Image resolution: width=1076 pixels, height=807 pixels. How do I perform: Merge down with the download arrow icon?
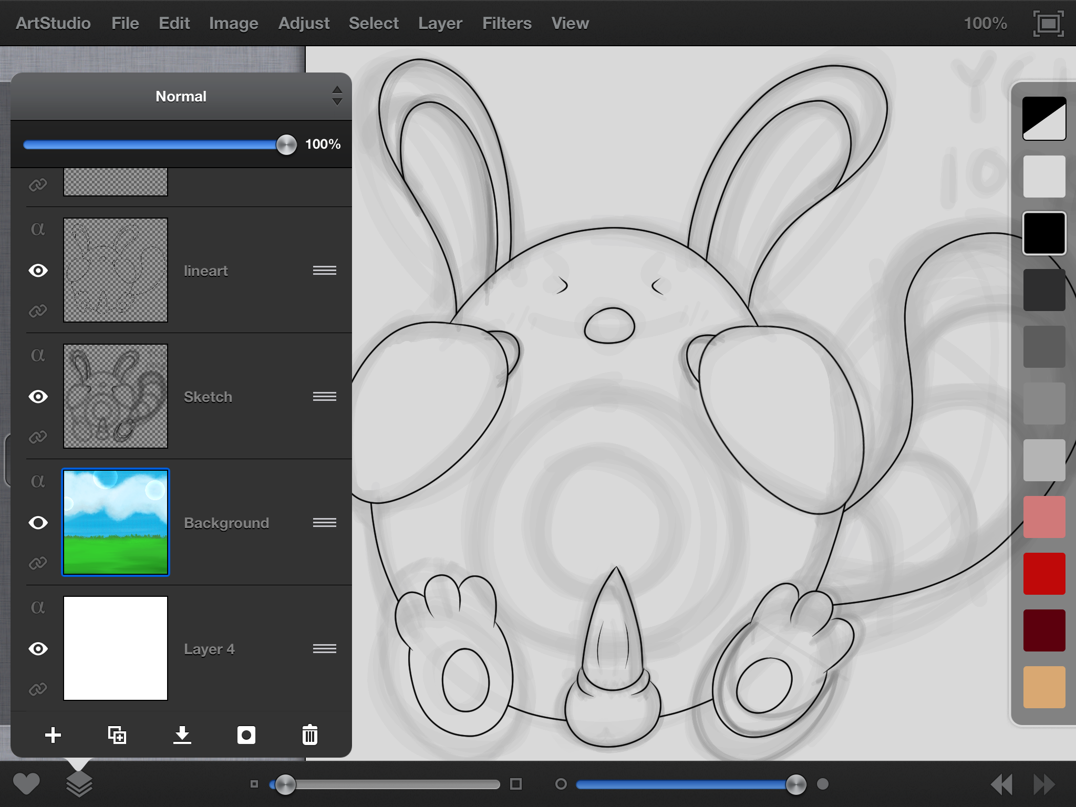tap(182, 735)
